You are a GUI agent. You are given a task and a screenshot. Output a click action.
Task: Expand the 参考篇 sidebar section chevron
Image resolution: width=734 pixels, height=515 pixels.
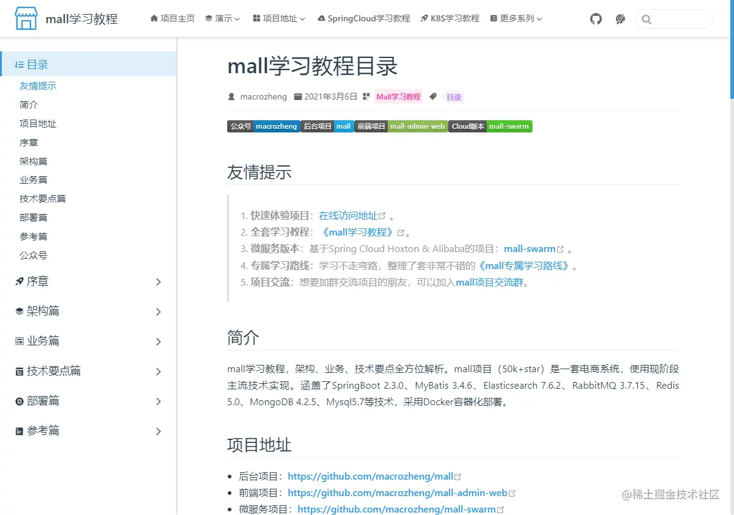[x=159, y=431]
